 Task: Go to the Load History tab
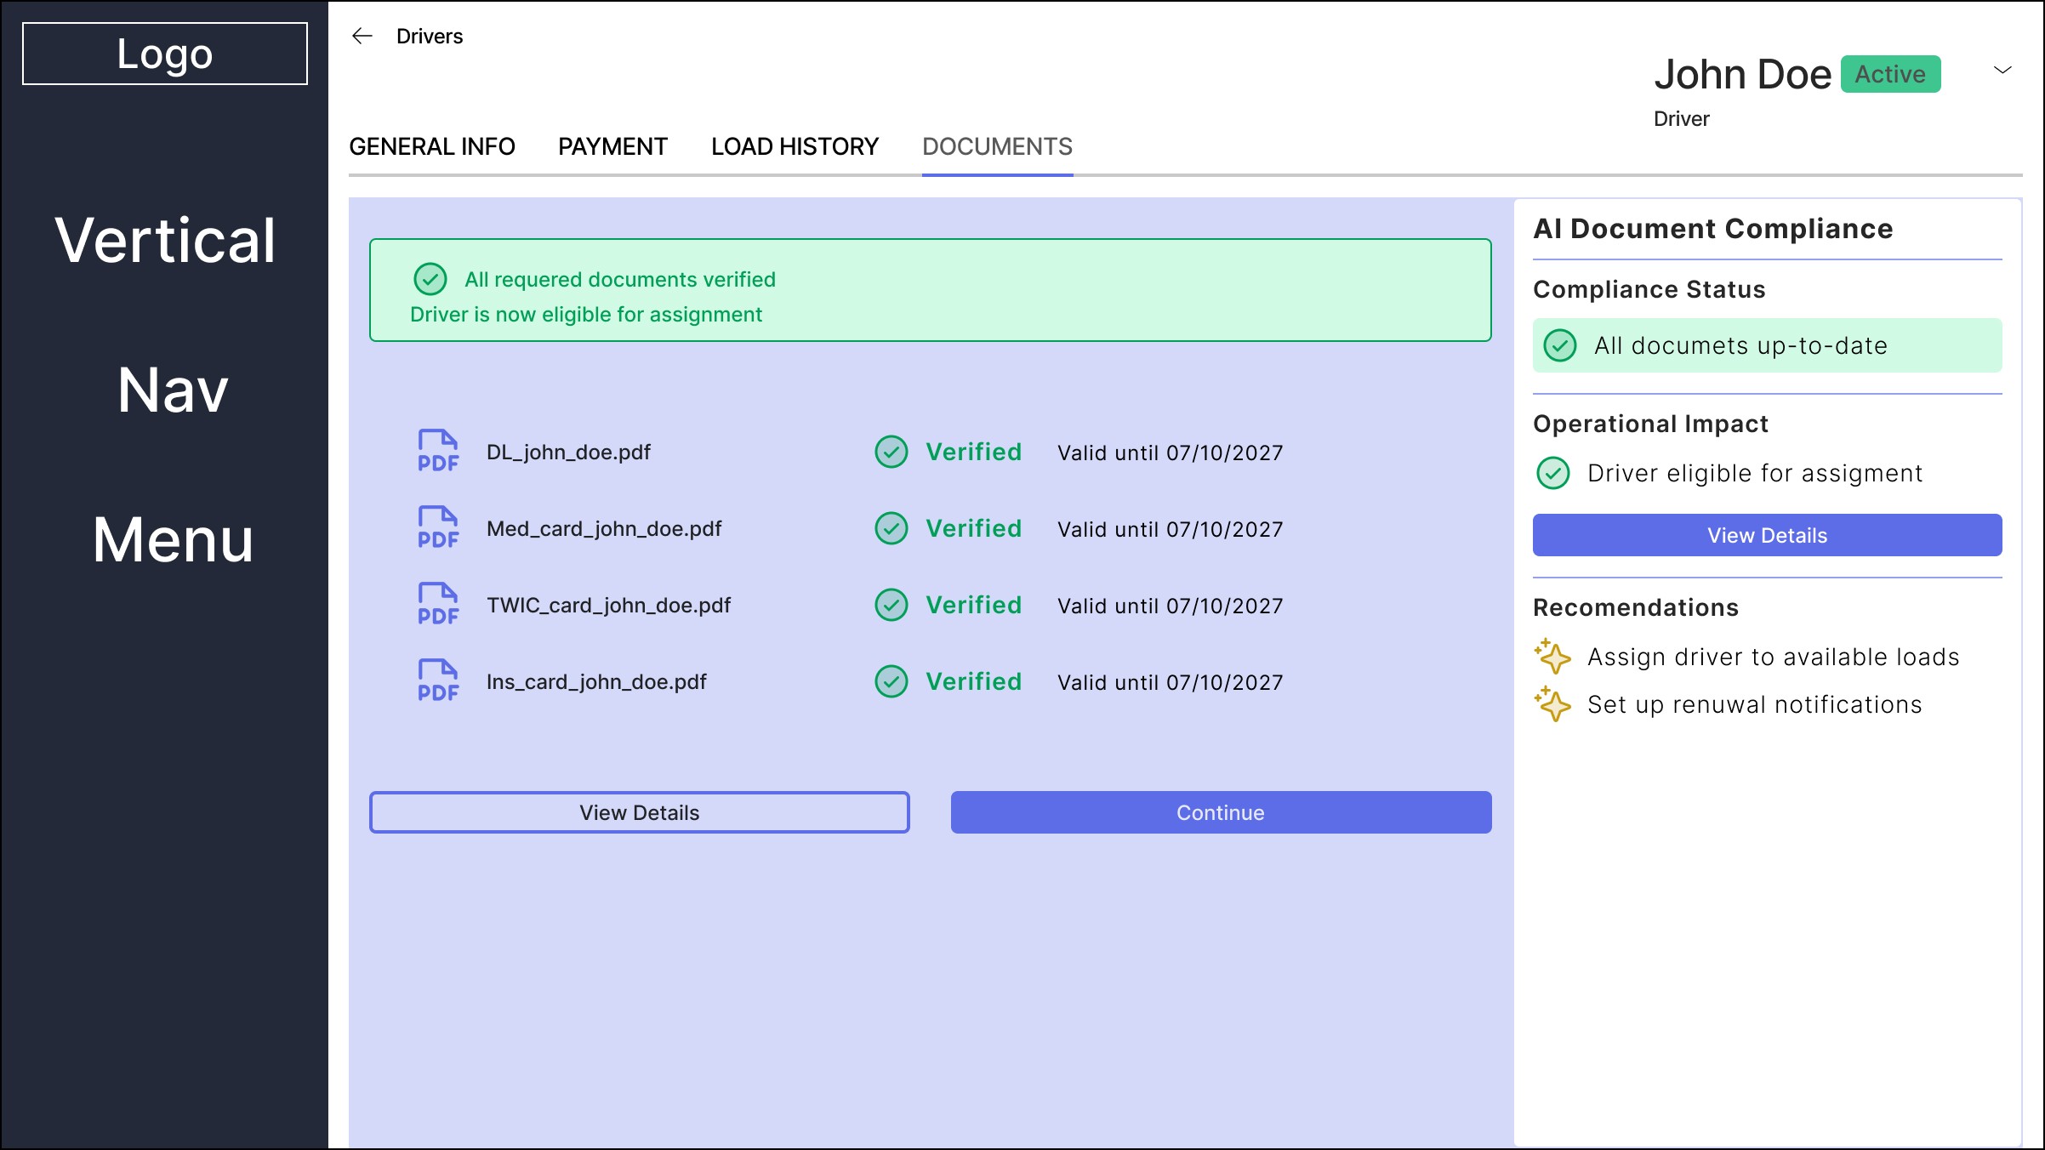tap(795, 146)
